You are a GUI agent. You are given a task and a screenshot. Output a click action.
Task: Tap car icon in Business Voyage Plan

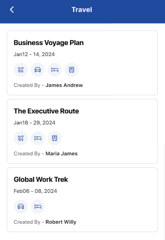37,70
